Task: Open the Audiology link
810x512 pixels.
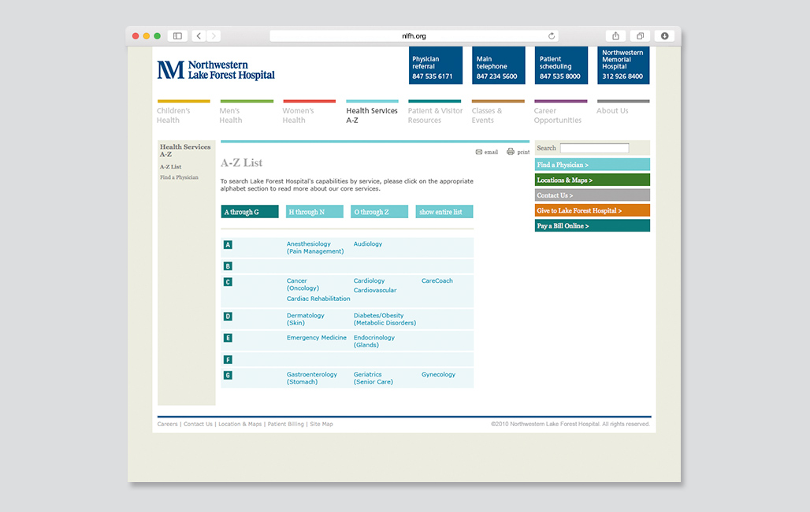Action: pos(368,244)
